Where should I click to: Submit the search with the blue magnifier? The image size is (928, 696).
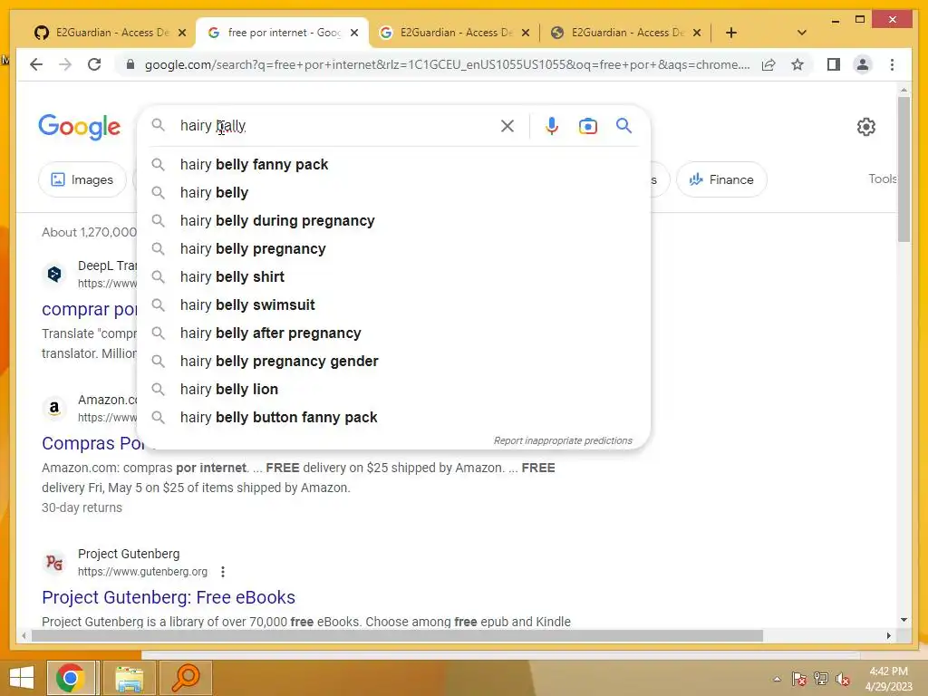click(623, 125)
